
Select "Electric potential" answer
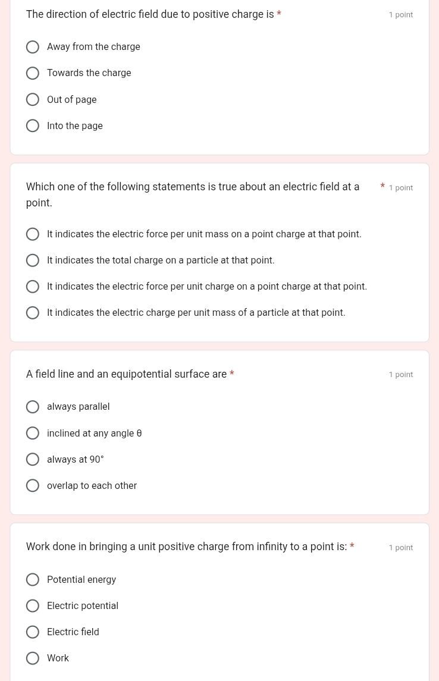(x=33, y=605)
